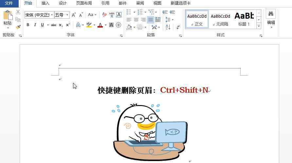Click the Grow Font icon
The height and width of the screenshot is (163, 292).
click(x=74, y=15)
